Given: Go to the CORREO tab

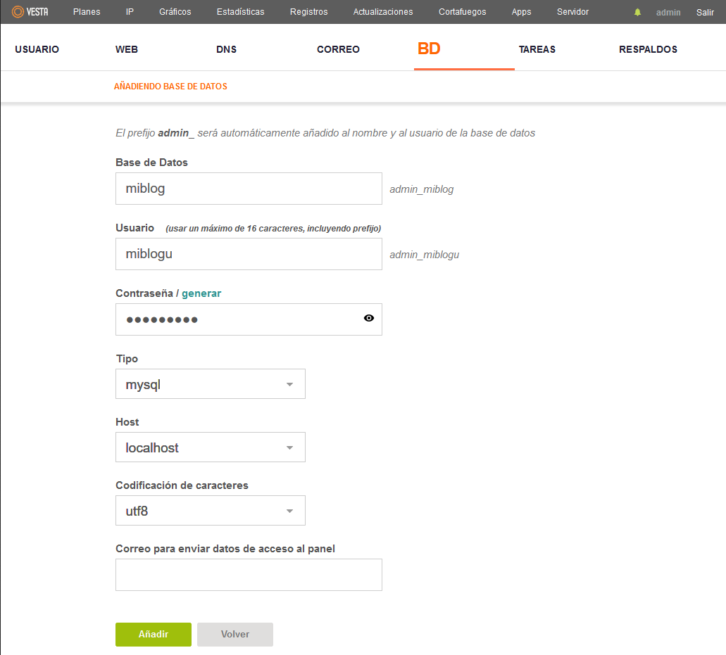Looking at the screenshot, I should pyautogui.click(x=338, y=49).
